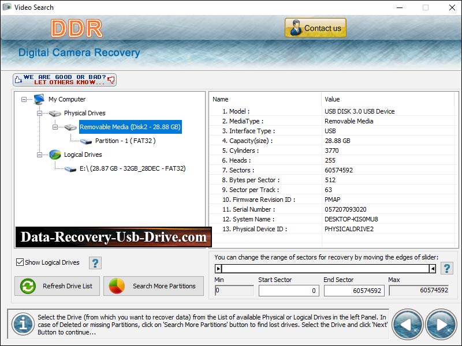Click the Bytes per Sector value '512'
The width and height of the screenshot is (462, 346).
click(330, 180)
